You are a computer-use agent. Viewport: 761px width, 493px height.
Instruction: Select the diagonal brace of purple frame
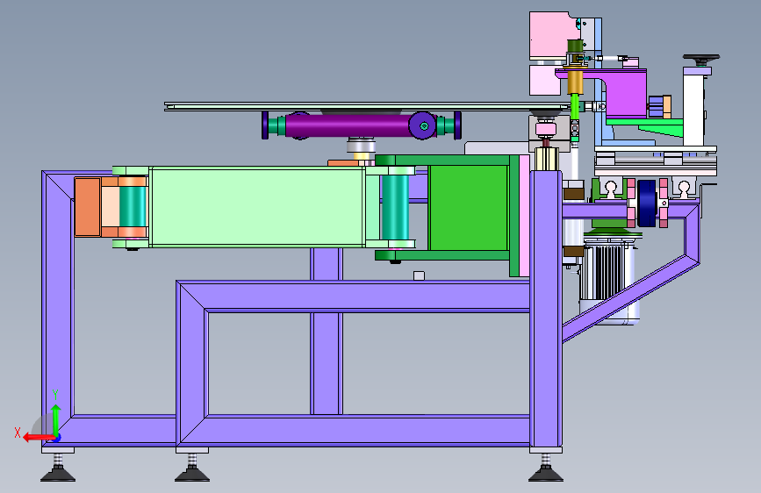pyautogui.click(x=631, y=297)
